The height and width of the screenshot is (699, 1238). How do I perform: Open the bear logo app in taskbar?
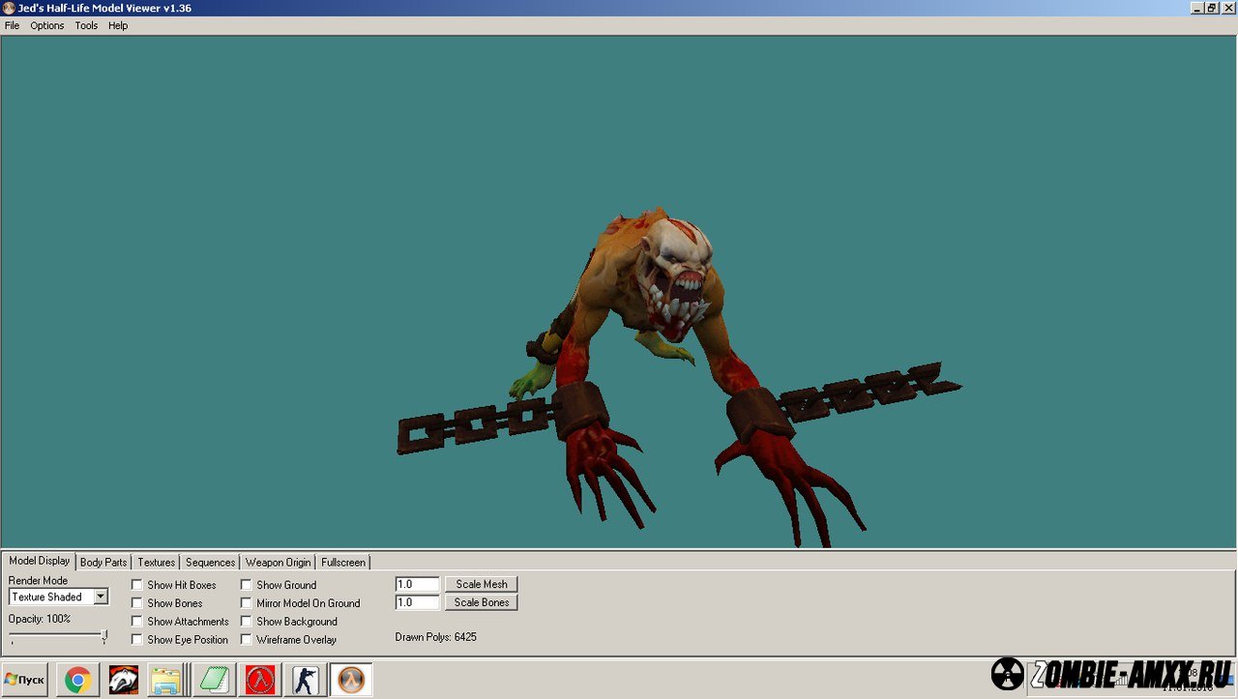coord(123,681)
